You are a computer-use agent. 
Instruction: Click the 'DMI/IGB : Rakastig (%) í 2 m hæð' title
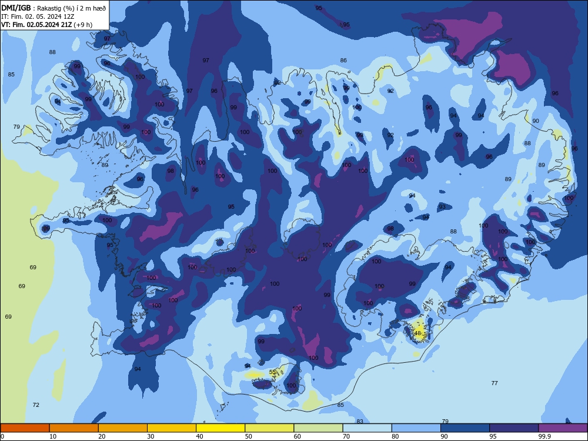[54, 8]
